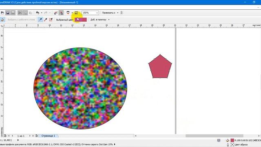Click the add page icon before page navigator
Image resolution: width=261 pixels, height=147 pixels.
(x=5, y=136)
